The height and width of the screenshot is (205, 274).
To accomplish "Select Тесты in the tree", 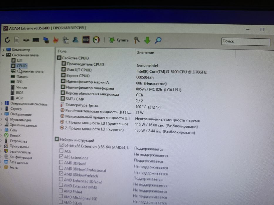I will pos(11,167).
